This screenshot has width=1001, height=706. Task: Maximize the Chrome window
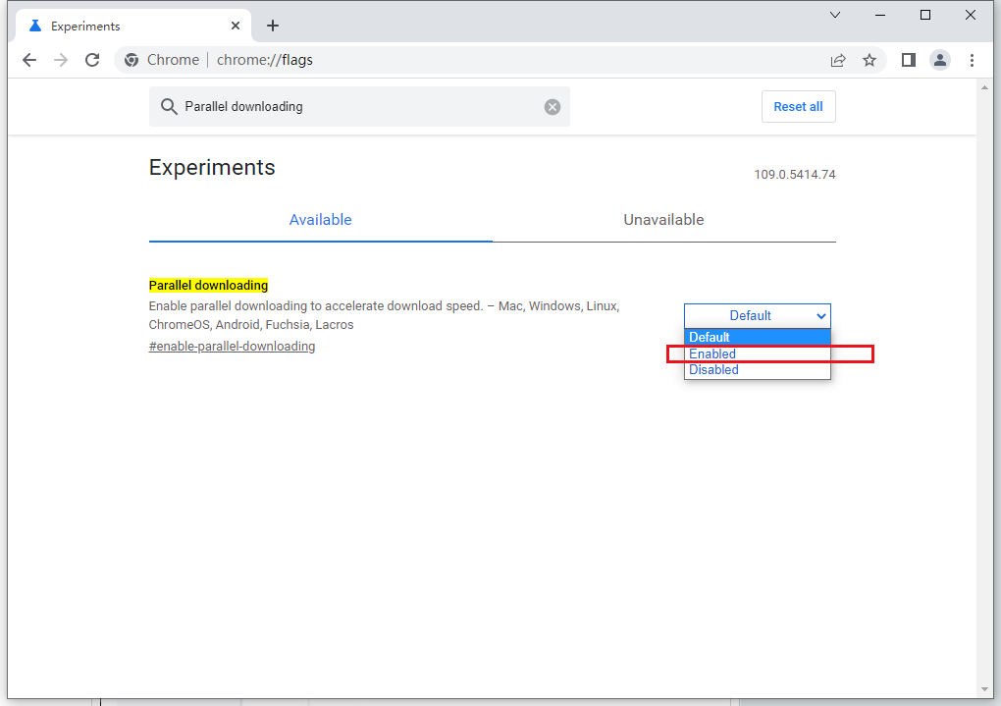pos(925,15)
